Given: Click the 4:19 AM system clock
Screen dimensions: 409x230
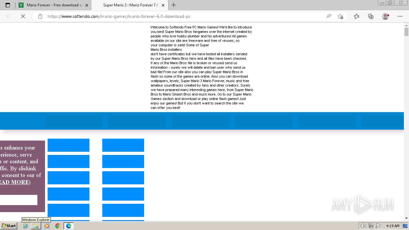Looking at the screenshot, I should 393,226.
